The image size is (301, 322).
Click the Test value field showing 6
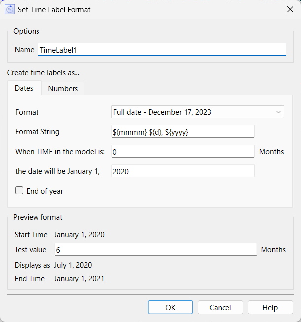[x=155, y=250]
